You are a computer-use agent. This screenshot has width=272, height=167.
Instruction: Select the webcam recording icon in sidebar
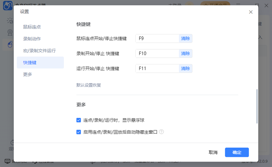point(10,33)
